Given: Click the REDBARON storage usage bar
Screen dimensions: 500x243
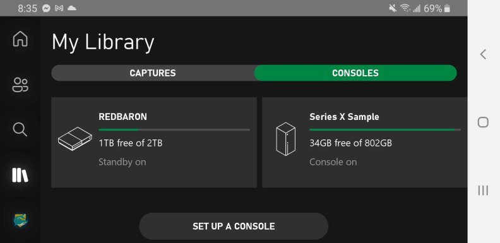Looking at the screenshot, I should 174,130.
